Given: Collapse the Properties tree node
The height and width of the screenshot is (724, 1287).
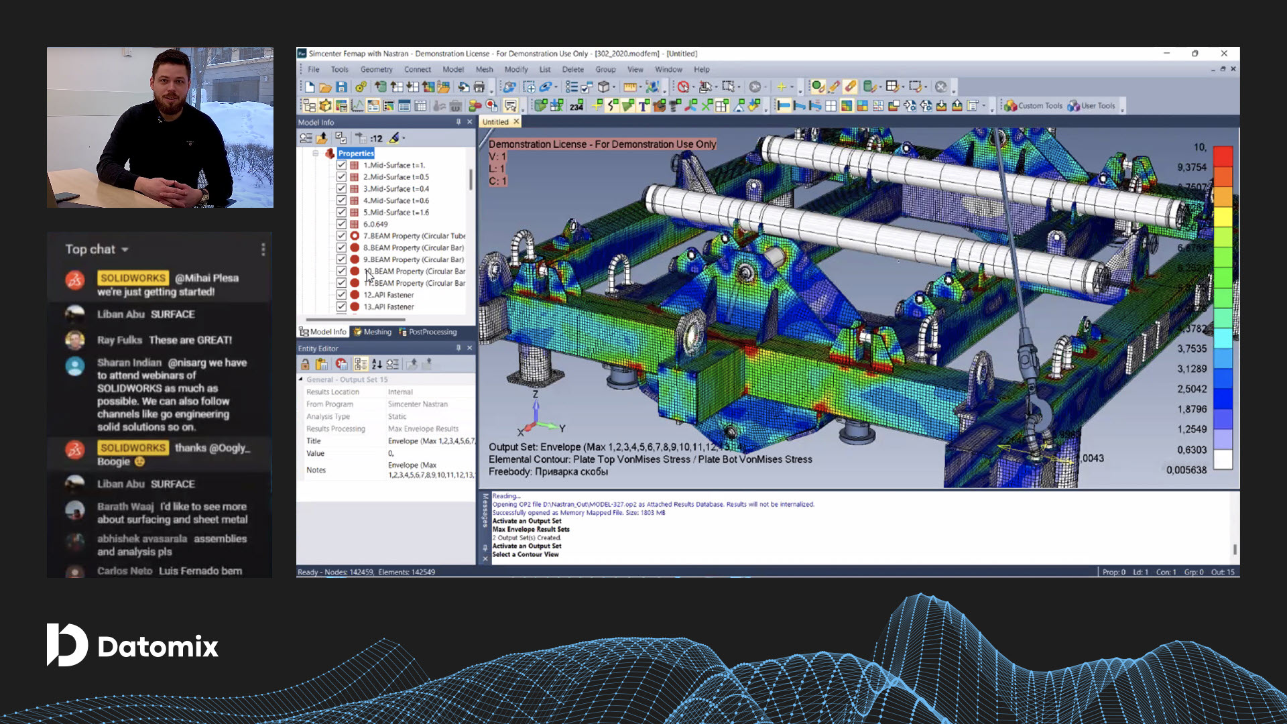Looking at the screenshot, I should coord(315,154).
